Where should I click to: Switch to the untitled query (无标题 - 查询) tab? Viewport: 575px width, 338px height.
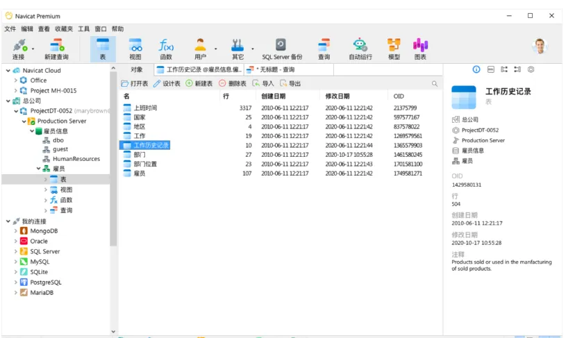[289, 69]
